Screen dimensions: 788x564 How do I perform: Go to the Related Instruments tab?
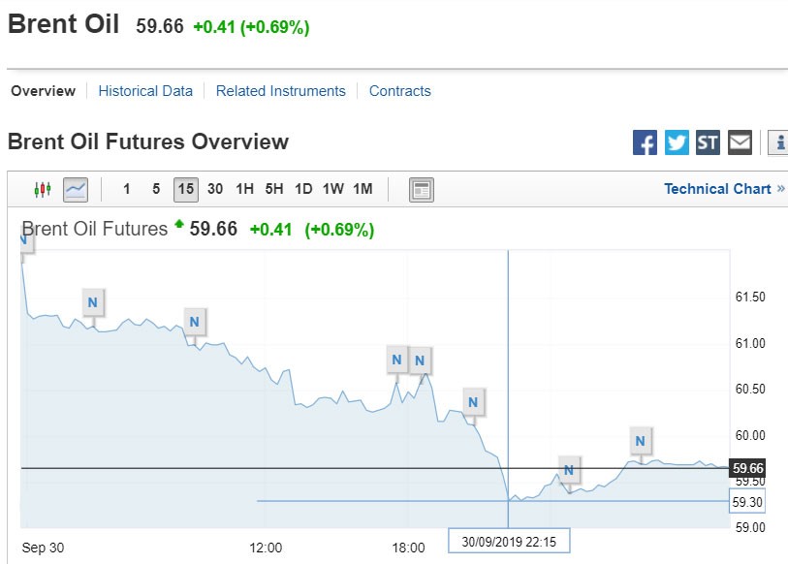point(280,91)
